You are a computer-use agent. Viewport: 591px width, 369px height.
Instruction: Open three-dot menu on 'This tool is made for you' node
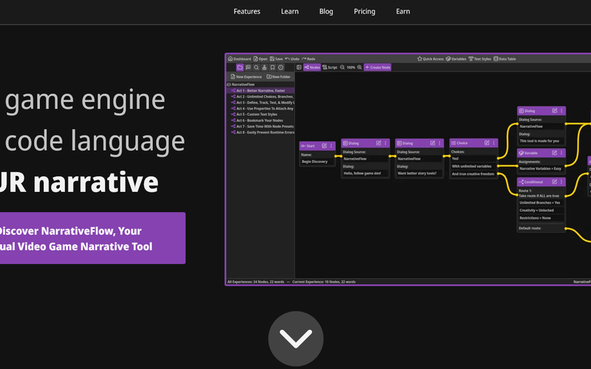[561, 111]
